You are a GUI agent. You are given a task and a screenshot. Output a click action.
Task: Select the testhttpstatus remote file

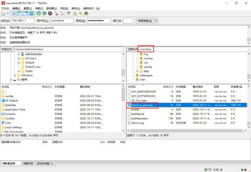(x=140, y=119)
